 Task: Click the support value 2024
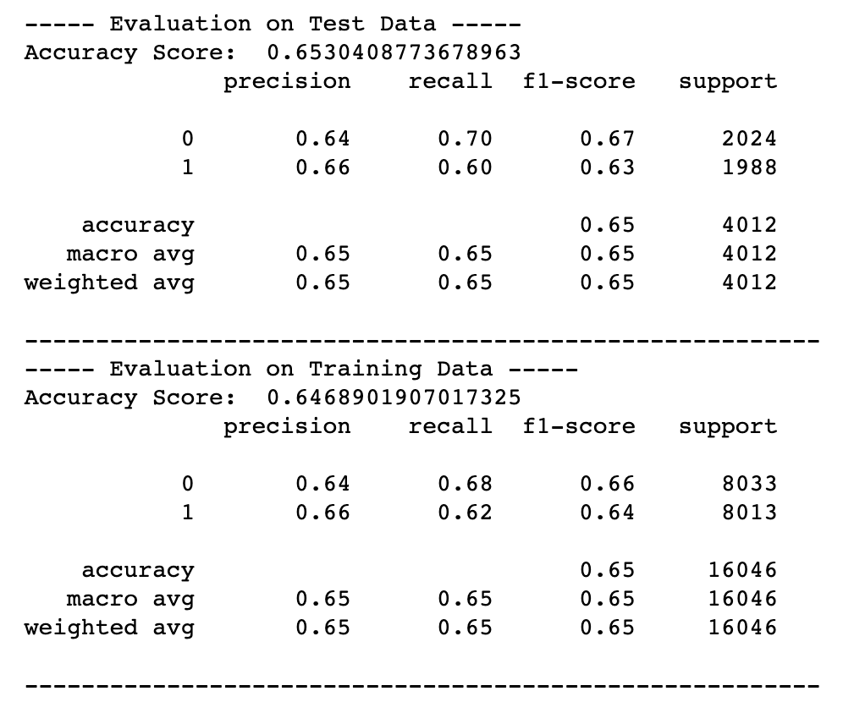(749, 140)
